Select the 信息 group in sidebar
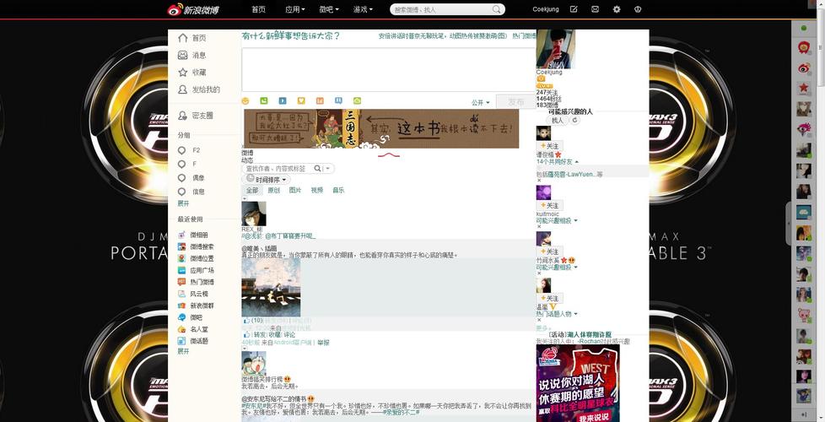The width and height of the screenshot is (825, 422). [x=197, y=192]
